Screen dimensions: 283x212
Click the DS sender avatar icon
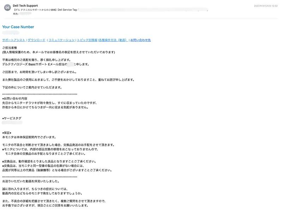coord(7,7)
